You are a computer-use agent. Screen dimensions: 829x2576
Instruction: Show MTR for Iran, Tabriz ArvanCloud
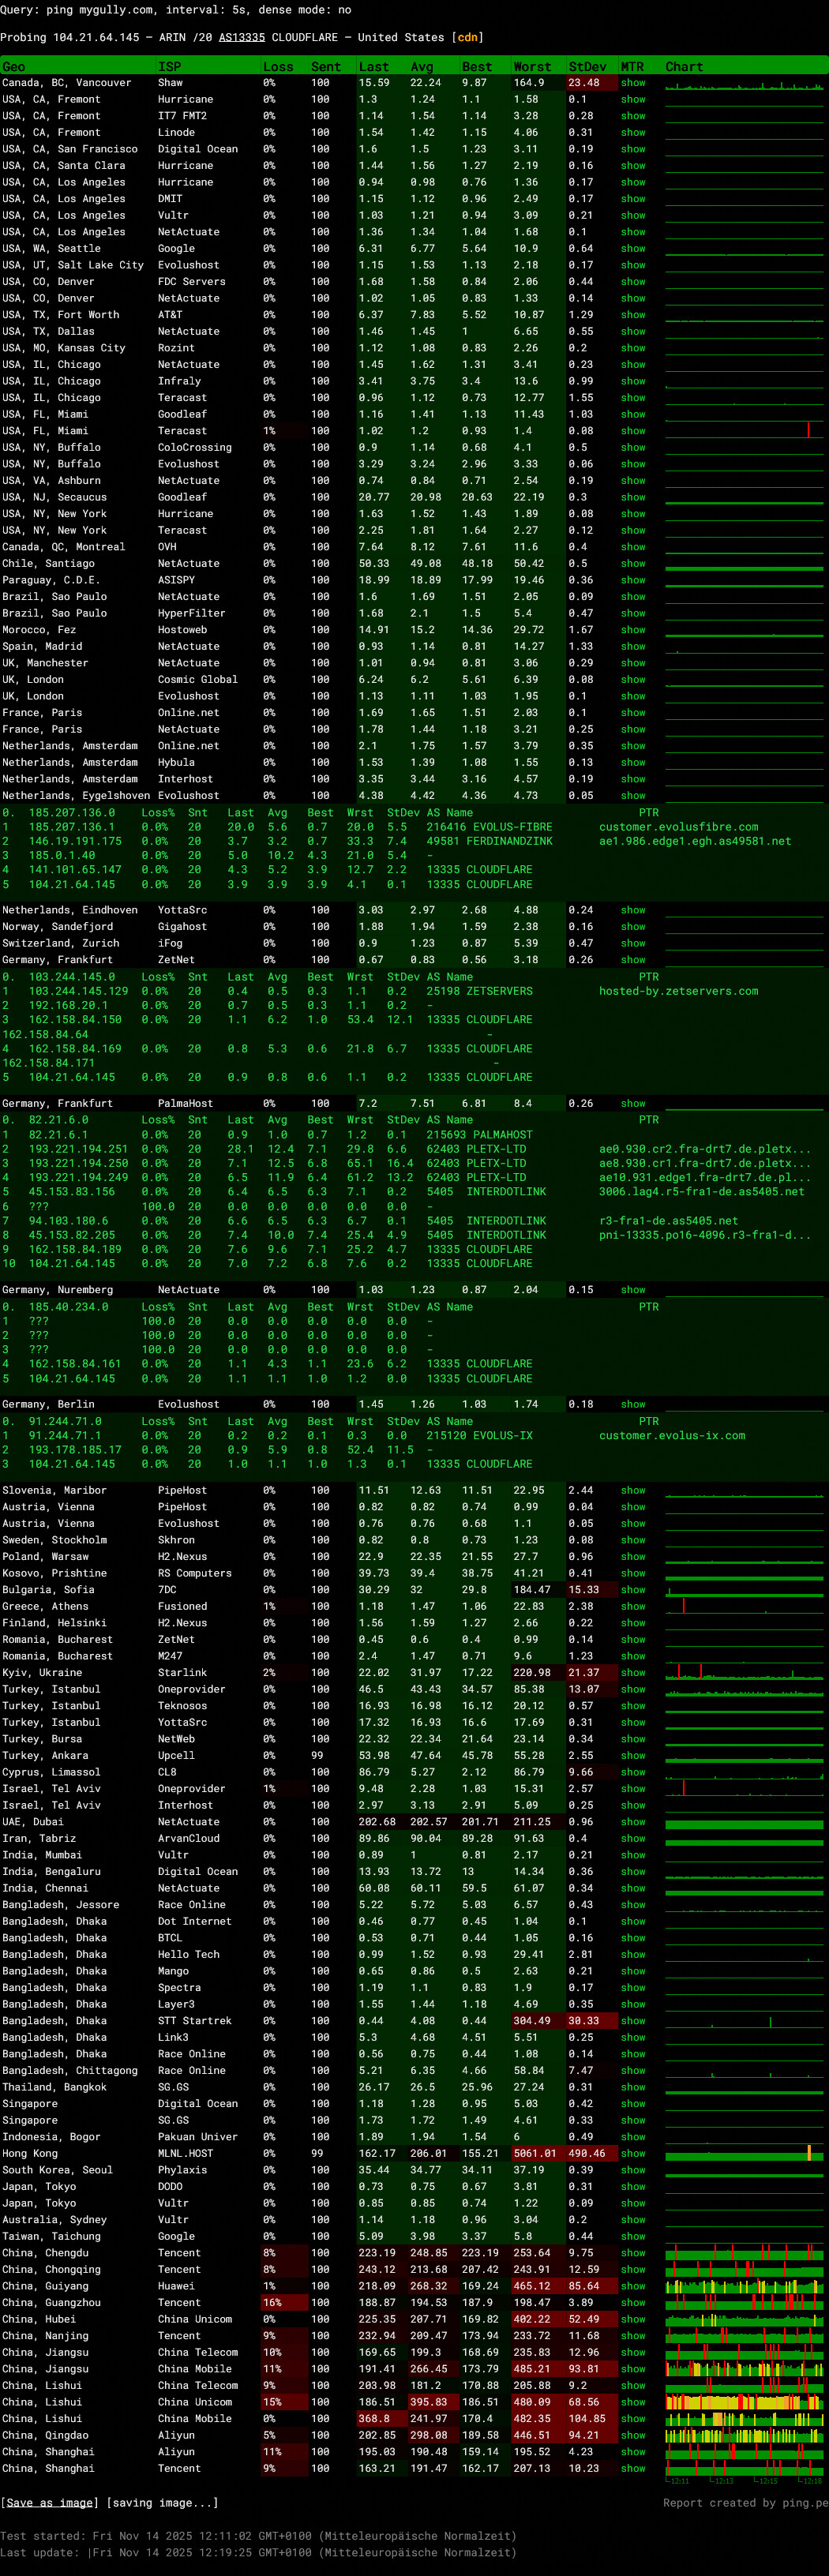tap(633, 1838)
